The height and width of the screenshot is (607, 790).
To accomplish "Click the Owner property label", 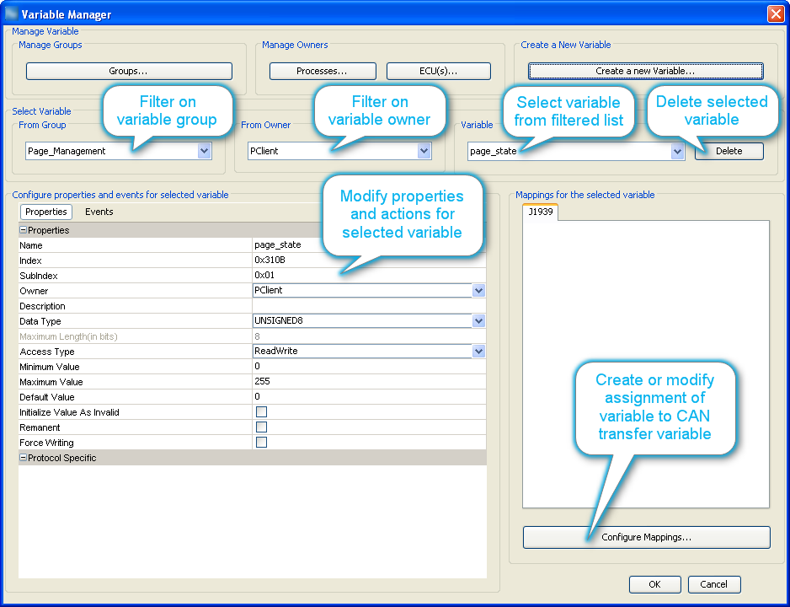I will pyautogui.click(x=34, y=291).
